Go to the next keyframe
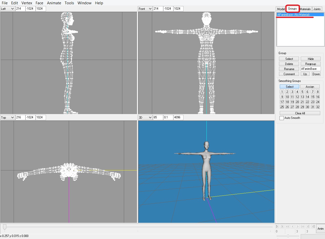The image size is (325, 239). (308, 226)
